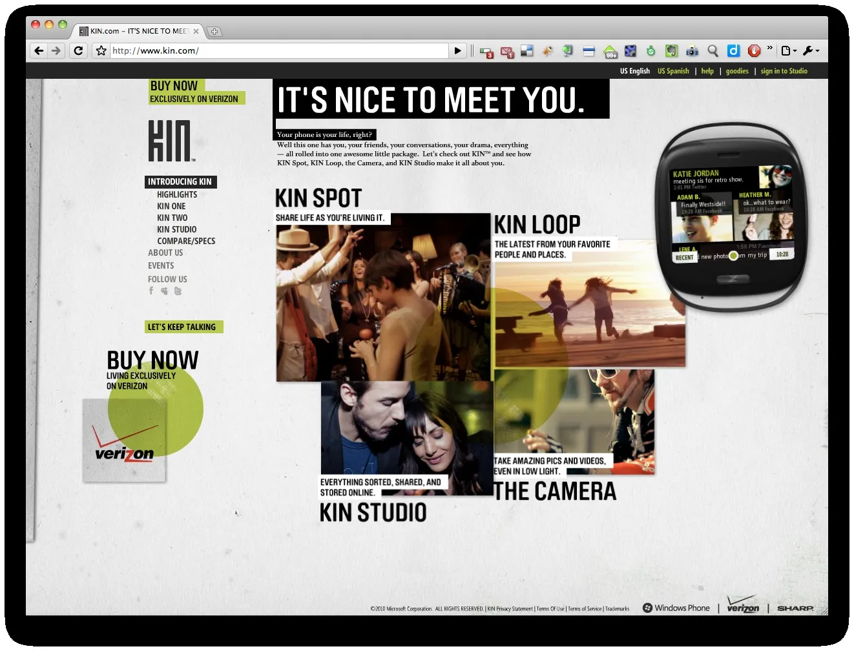Click the URL address bar field

pos(279,50)
